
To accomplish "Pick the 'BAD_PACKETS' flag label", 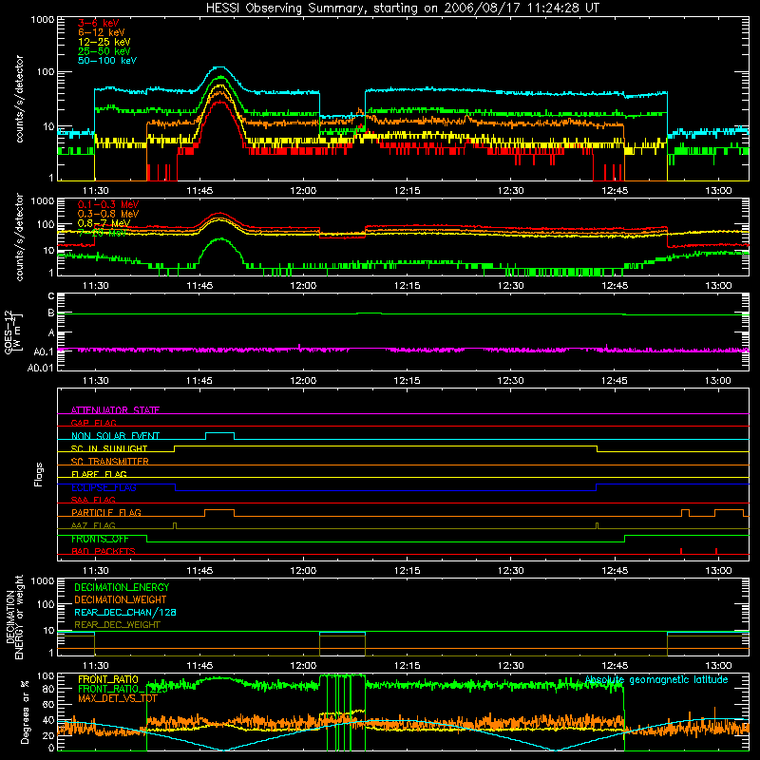I will [104, 551].
